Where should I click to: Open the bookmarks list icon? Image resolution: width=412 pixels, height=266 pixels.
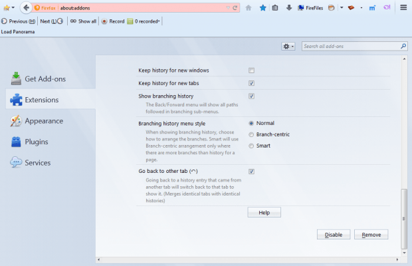(x=275, y=8)
